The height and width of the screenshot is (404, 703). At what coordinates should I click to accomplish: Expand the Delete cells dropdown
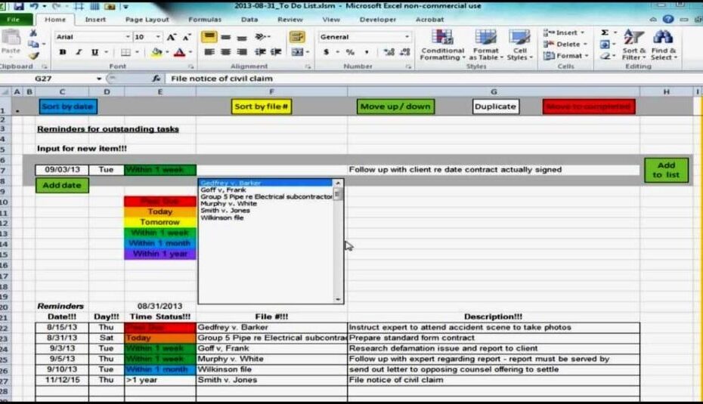tap(585, 45)
